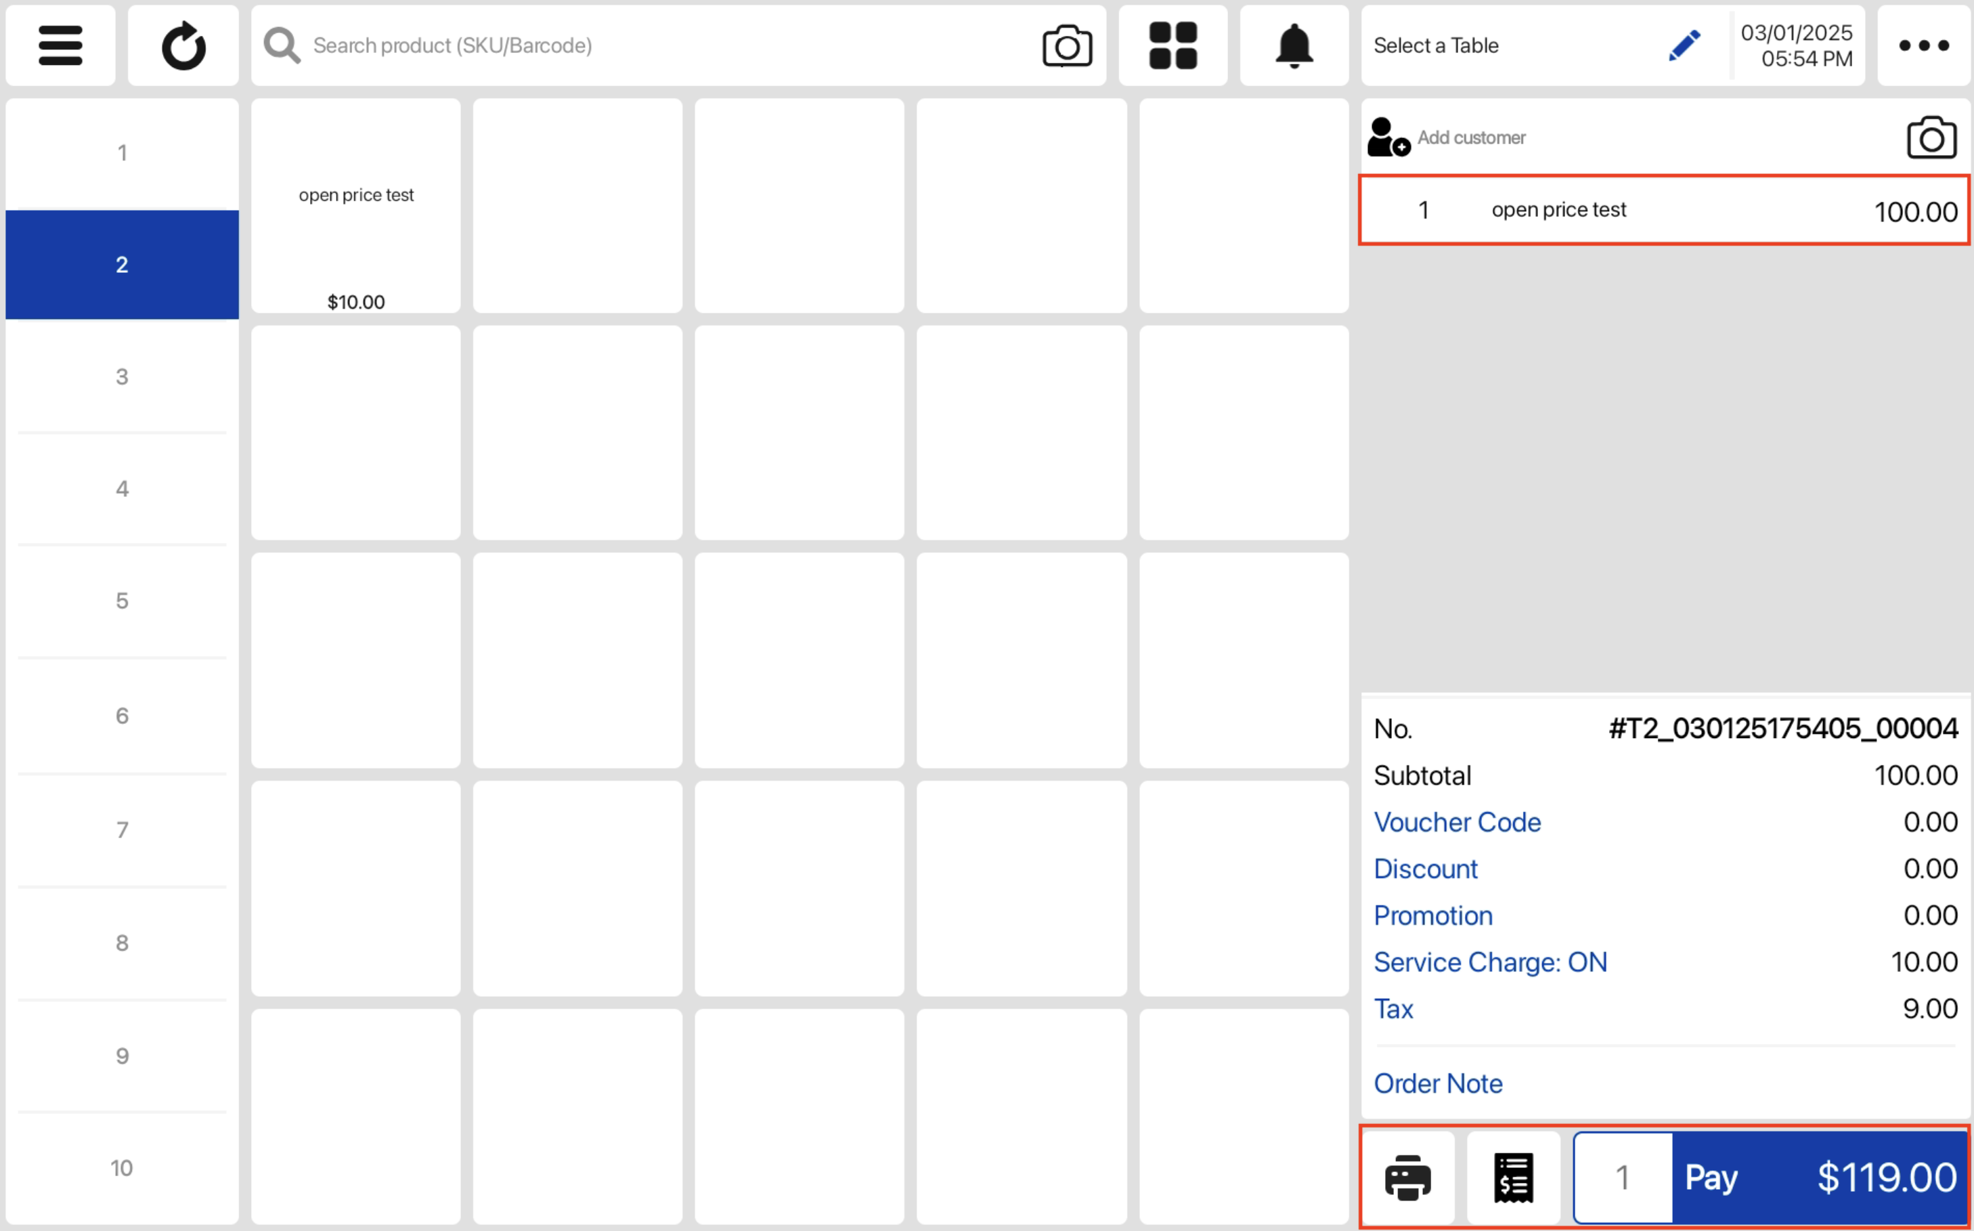Open the hamburger main menu

click(x=60, y=45)
